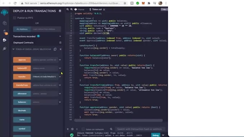
Task: Open the browser profile avatar
Action: pyautogui.click(x=160, y=3)
